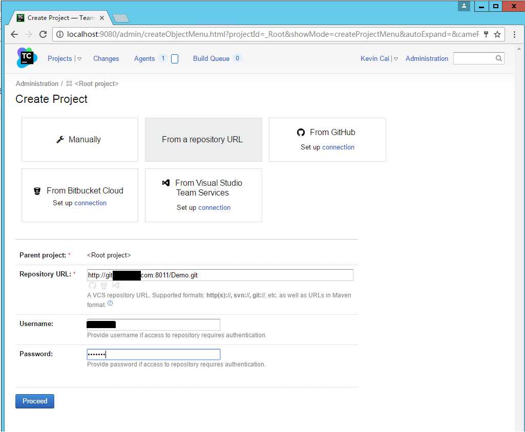
Task: Open the Agents page
Action: [144, 58]
